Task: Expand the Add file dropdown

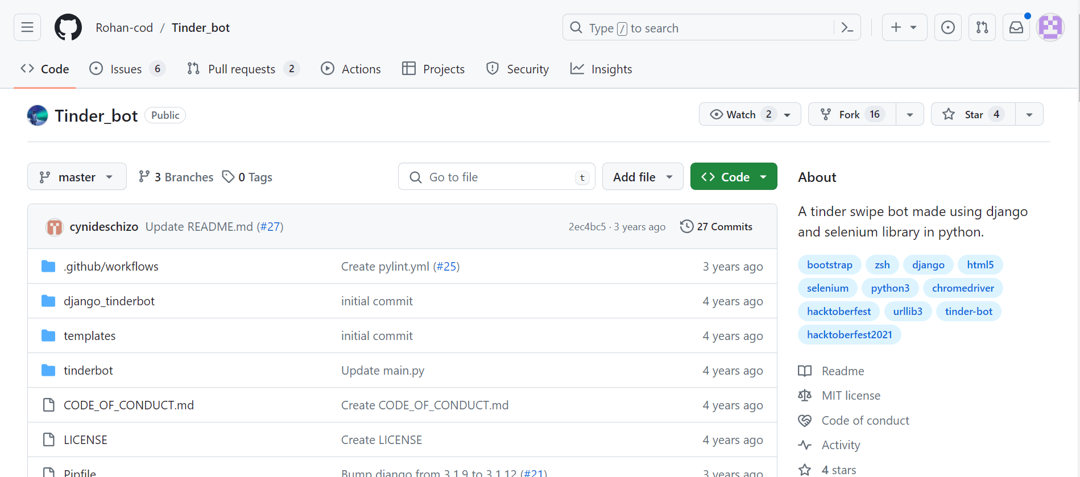Action: (x=643, y=177)
